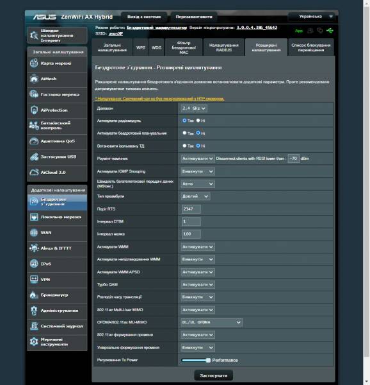
Task: Open the band (Діапазон) 2.4 GHz dropdown
Action: click(x=194, y=108)
